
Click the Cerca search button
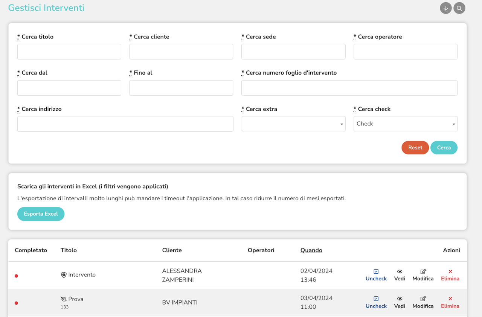point(444,148)
